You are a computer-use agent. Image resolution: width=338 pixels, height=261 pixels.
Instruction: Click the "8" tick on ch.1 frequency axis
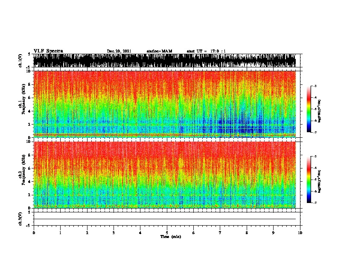coord(29,84)
